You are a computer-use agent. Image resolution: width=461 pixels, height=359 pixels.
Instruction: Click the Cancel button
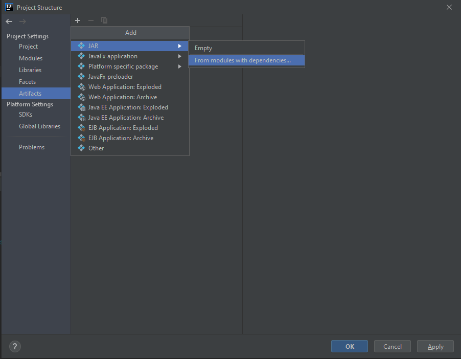[x=392, y=346]
